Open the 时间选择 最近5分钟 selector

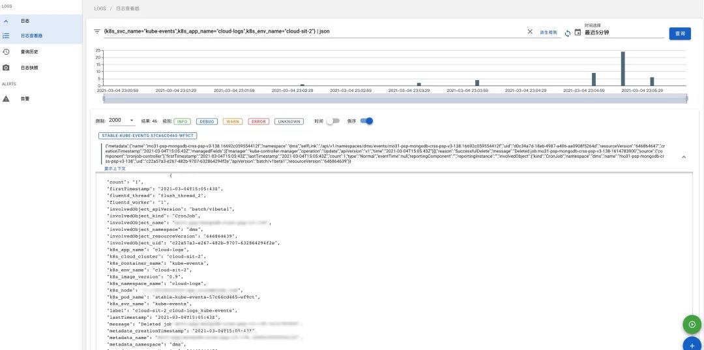(624, 33)
